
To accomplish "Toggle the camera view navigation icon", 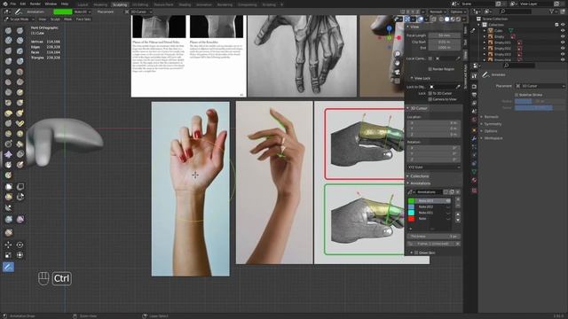I will (398, 72).
